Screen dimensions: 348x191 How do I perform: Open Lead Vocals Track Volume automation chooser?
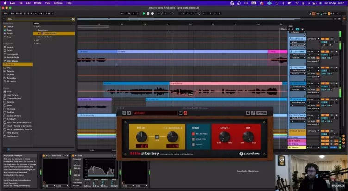click(x=298, y=45)
